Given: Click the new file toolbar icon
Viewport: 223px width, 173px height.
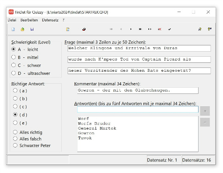Looking at the screenshot, I should click(13, 29).
